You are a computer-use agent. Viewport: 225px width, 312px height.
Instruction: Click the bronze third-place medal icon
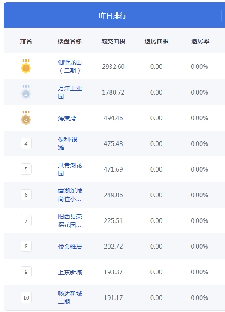pyautogui.click(x=26, y=118)
